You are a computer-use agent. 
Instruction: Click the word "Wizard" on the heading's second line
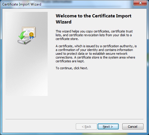coord(64,22)
